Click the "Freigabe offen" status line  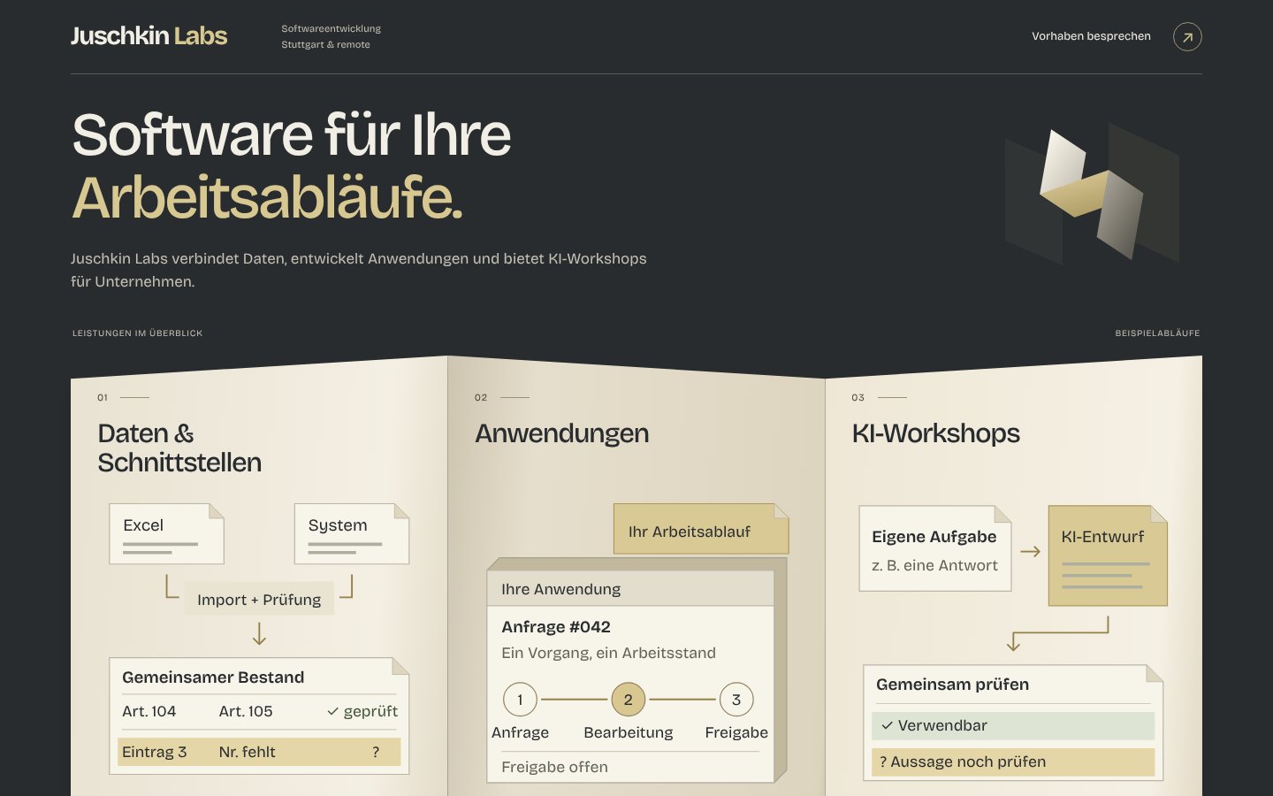coord(554,767)
